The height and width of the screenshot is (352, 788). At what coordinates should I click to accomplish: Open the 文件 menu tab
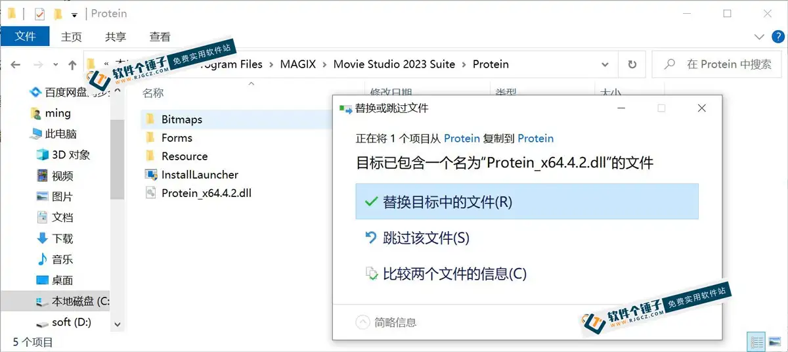[25, 36]
